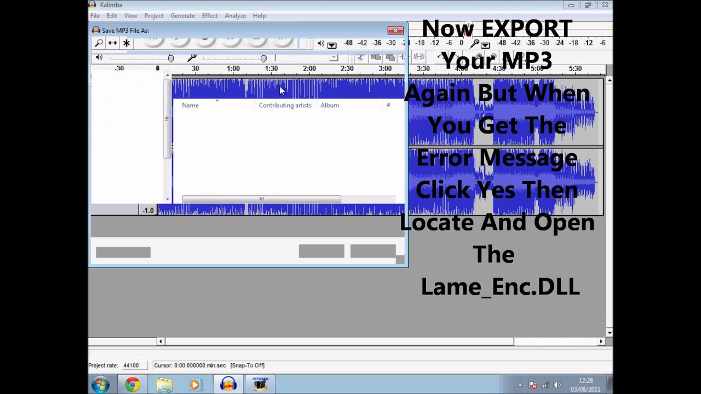Open the recording meter dropdown arrow

point(485,45)
